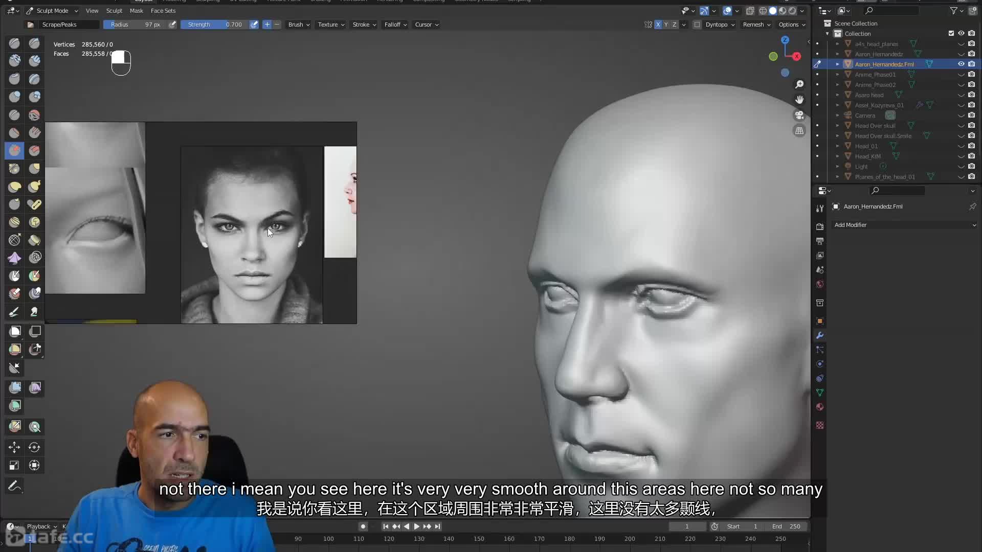Toggle Y-axis symmetry

click(666, 25)
